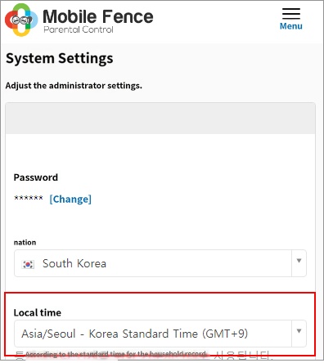
Task: Click the Menu label
Action: [x=291, y=26]
